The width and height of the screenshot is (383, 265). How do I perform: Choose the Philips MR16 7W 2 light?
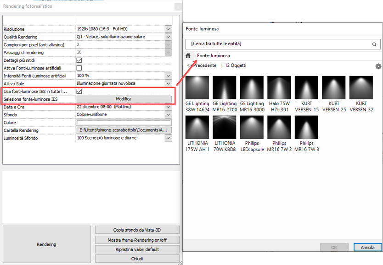[x=279, y=134]
